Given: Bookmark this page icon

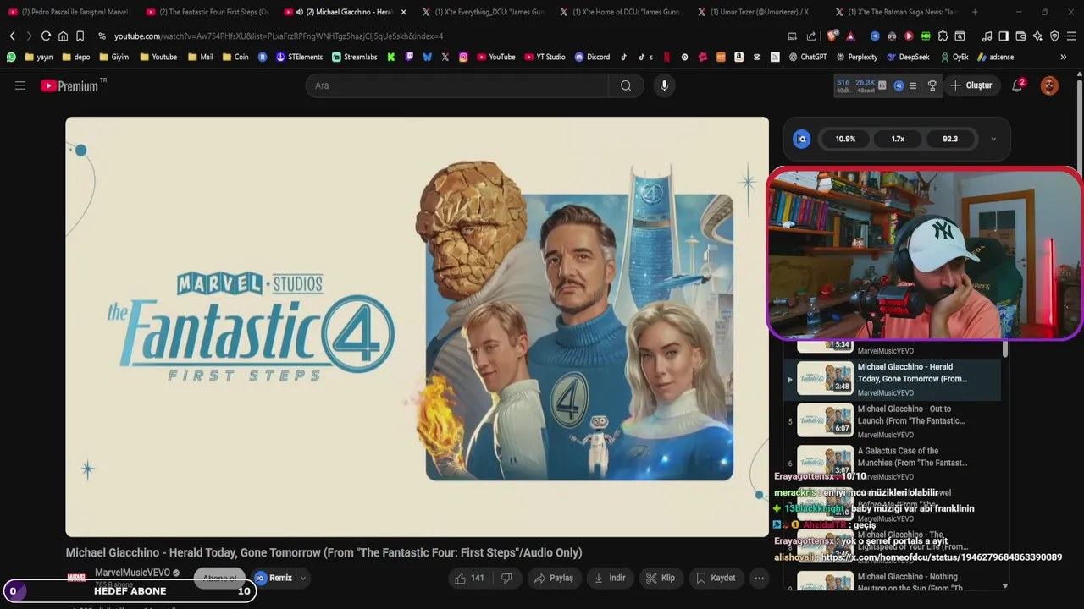Looking at the screenshot, I should point(80,36).
